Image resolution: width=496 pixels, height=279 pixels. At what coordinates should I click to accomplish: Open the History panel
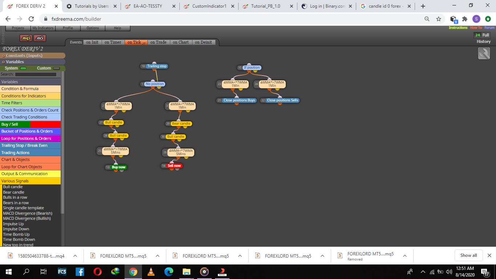click(x=484, y=41)
